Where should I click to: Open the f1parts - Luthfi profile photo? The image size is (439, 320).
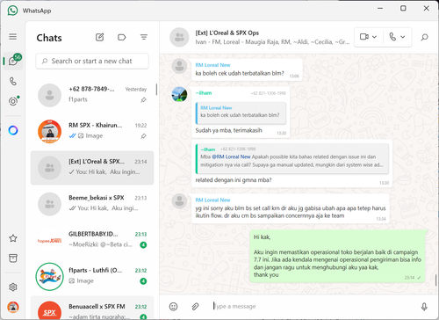pyautogui.click(x=49, y=277)
